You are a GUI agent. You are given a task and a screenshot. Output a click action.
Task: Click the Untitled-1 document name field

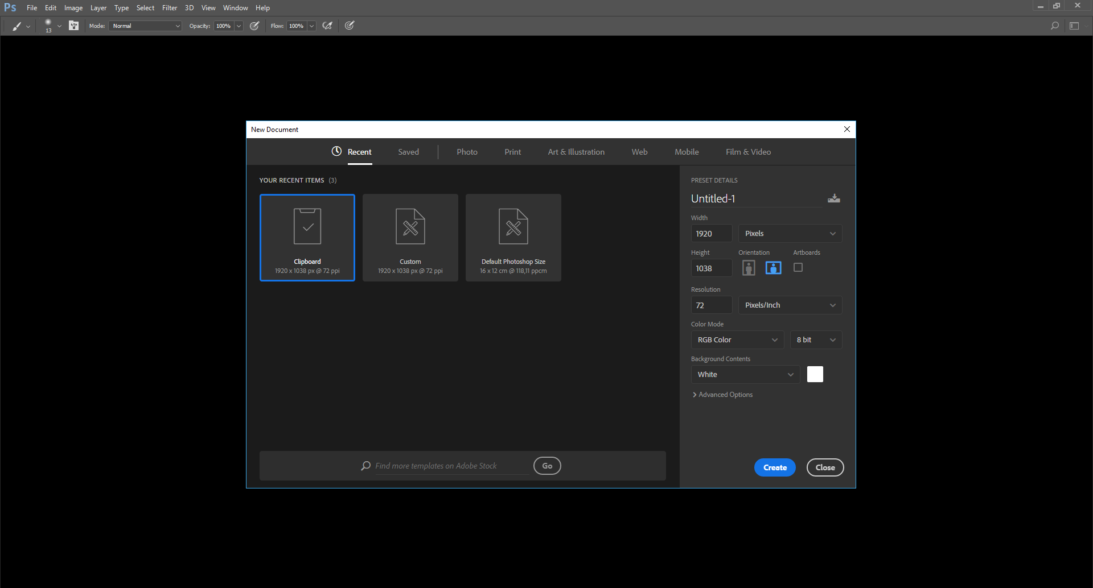click(x=757, y=198)
